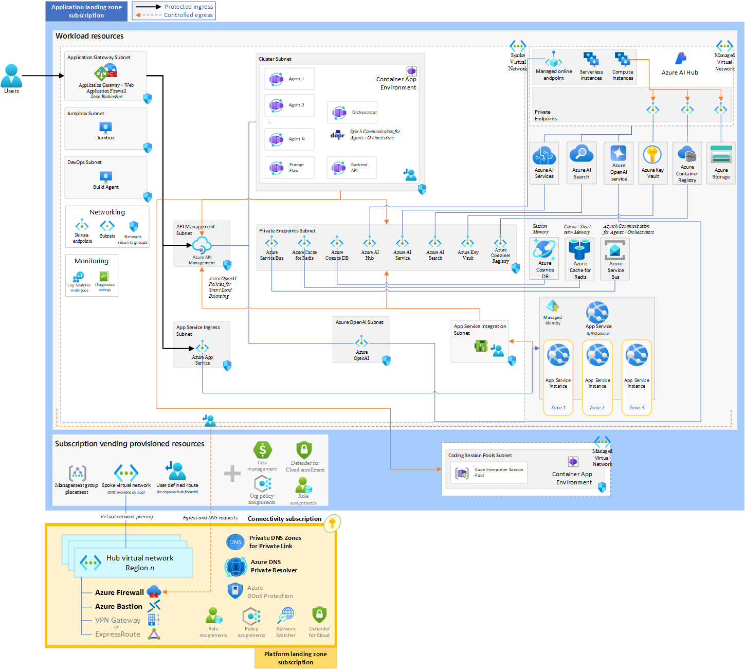Click the Prompt Flow agent box
The width and height of the screenshot is (745, 670).
coord(289,167)
